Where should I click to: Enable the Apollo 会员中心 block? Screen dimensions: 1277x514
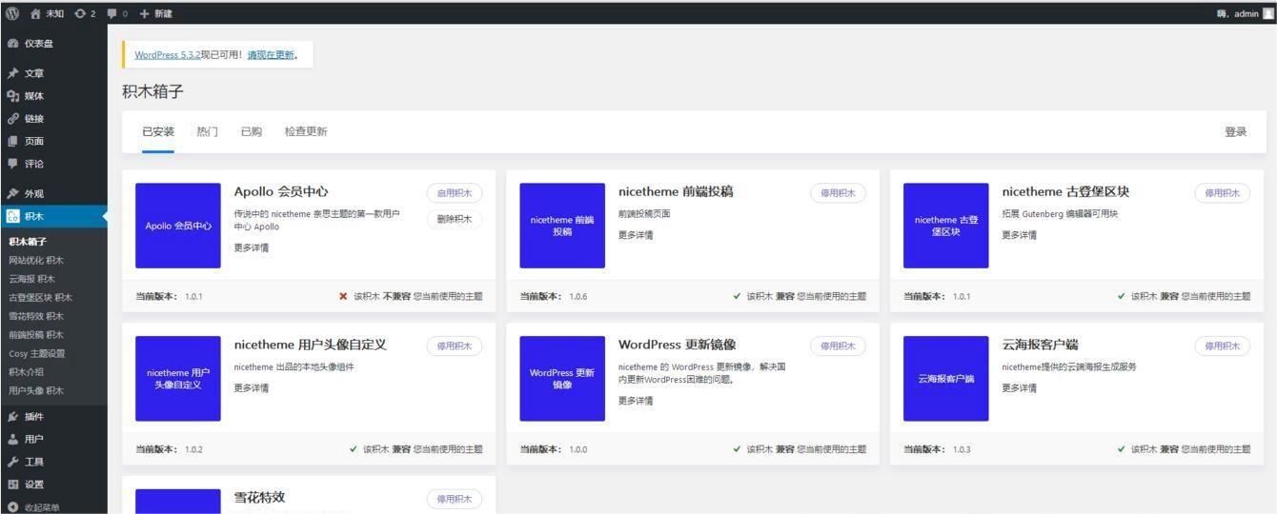coord(454,193)
